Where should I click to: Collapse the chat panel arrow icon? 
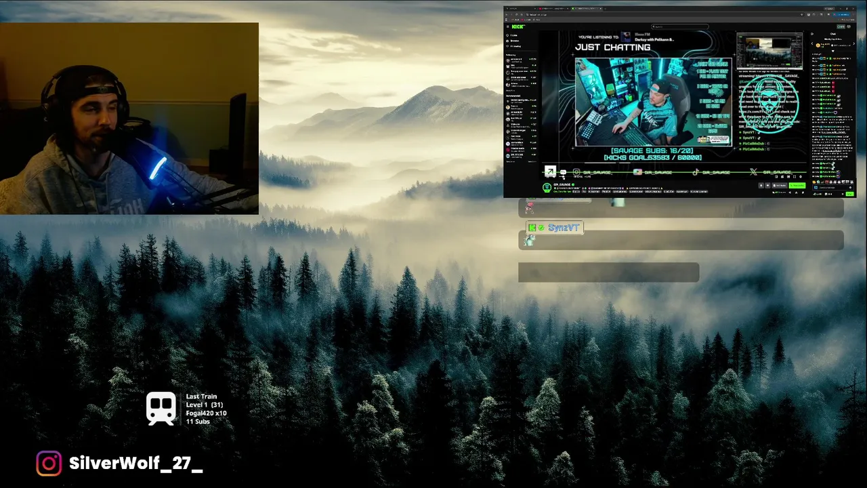[812, 33]
